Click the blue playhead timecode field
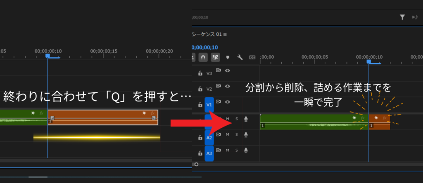423x183 pixels. click(205, 47)
